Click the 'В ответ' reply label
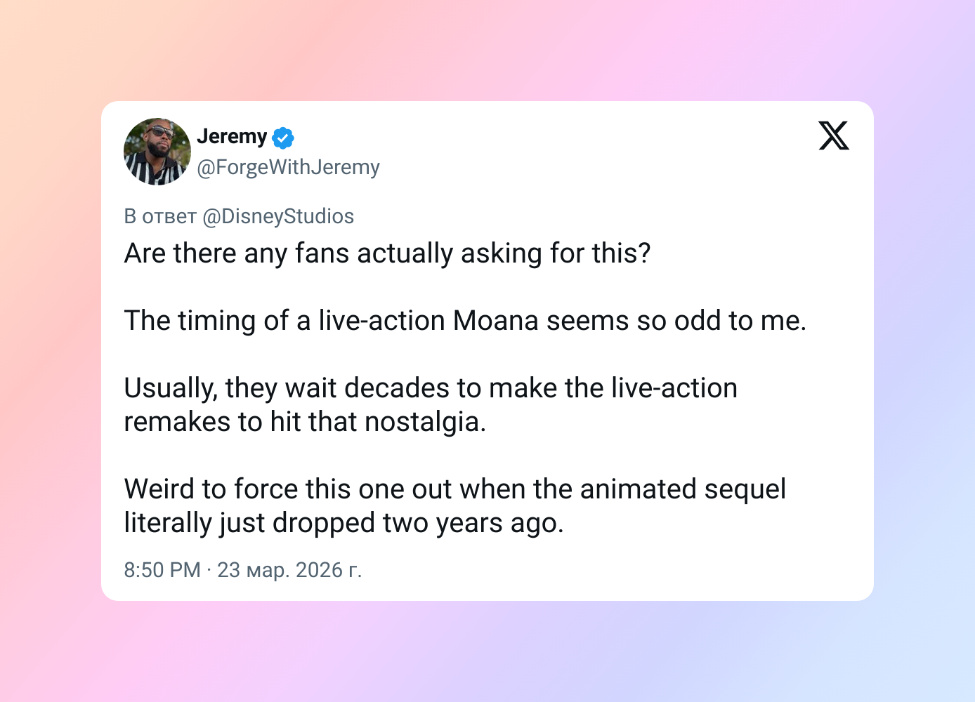The image size is (975, 702). (x=160, y=216)
